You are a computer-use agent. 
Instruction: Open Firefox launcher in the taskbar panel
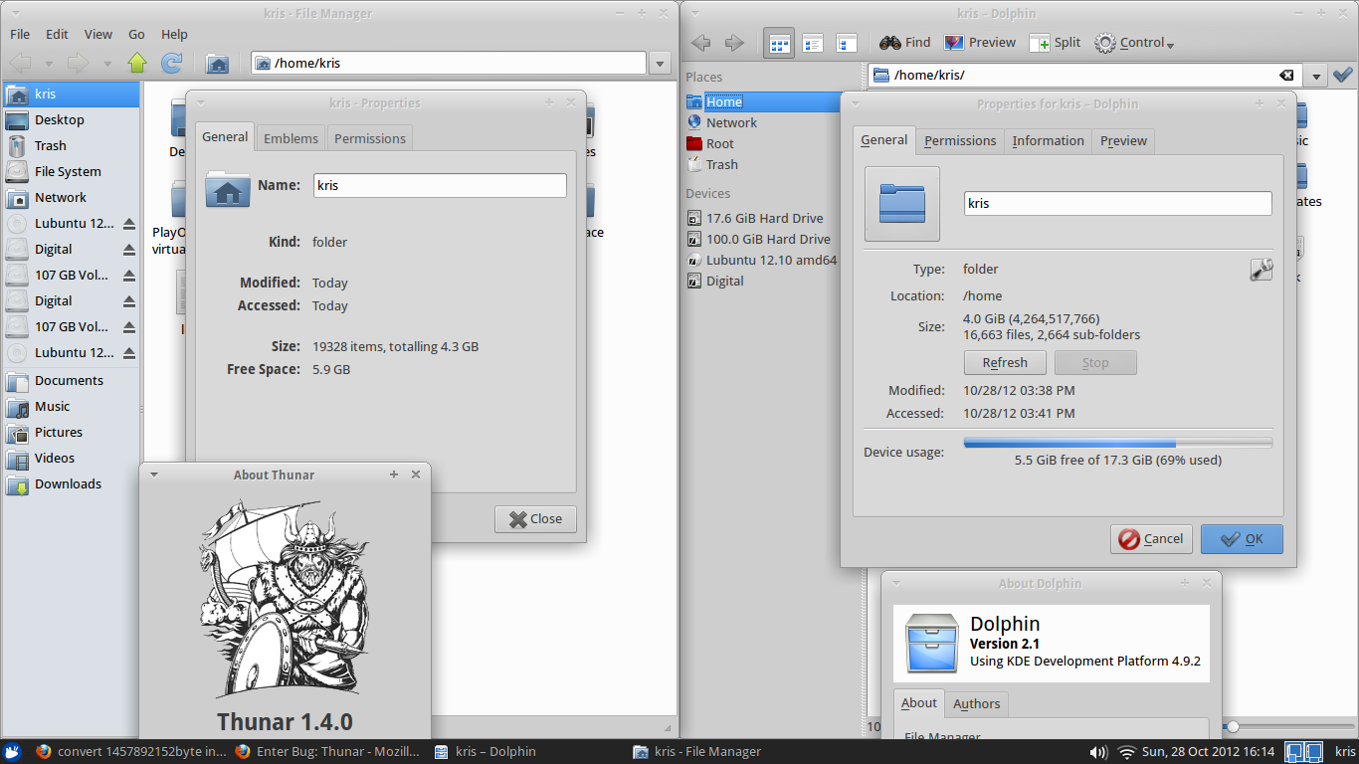click(x=43, y=752)
